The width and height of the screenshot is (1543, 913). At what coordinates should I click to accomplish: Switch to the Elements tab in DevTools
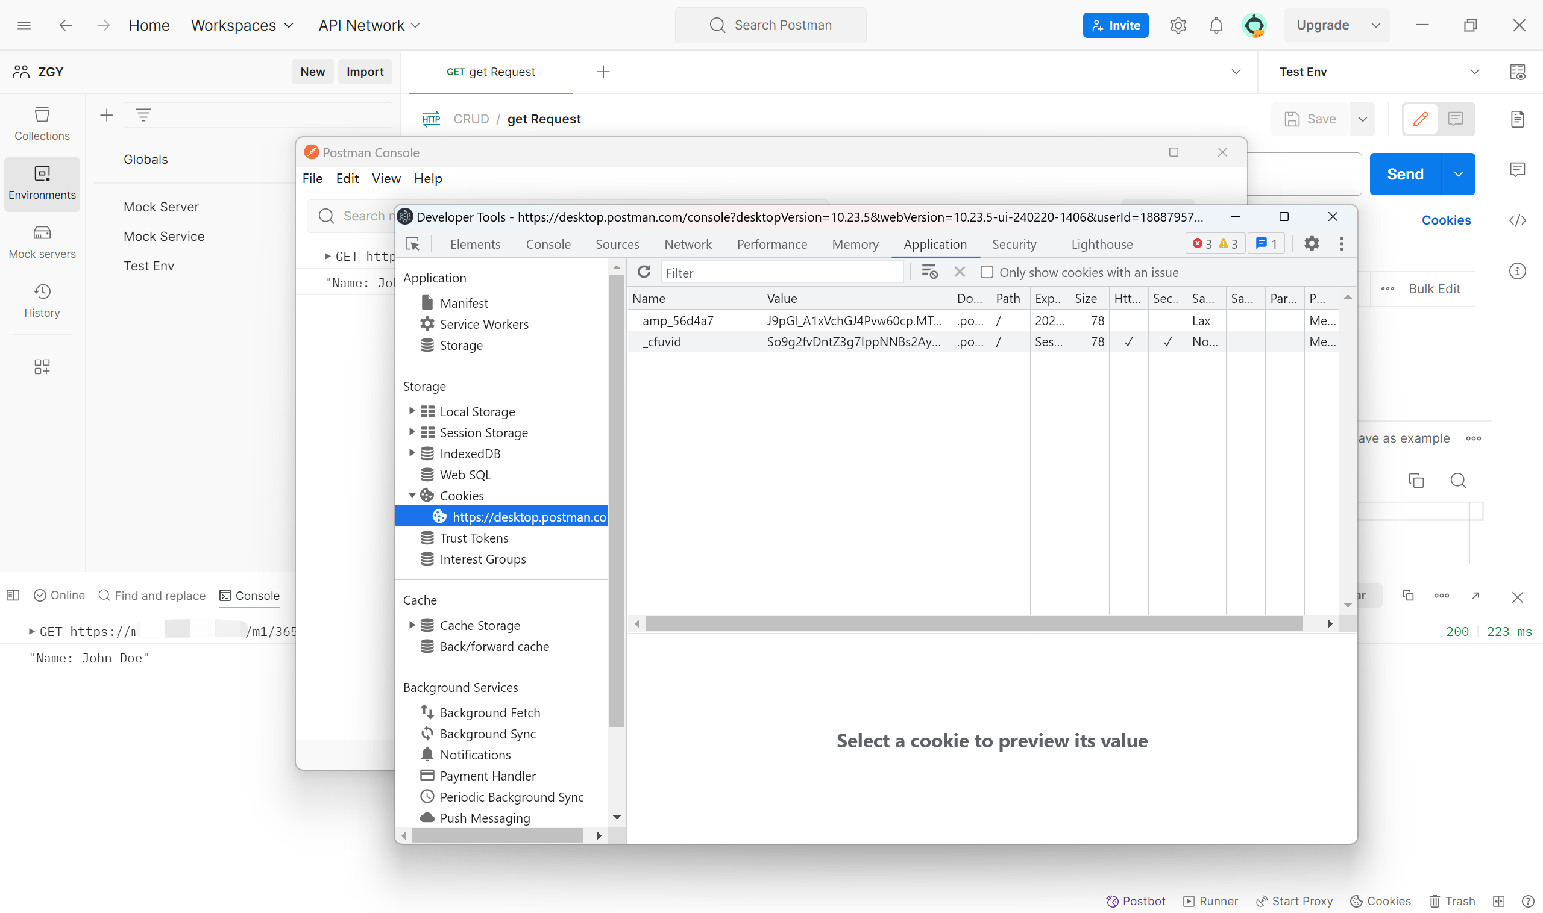click(475, 245)
